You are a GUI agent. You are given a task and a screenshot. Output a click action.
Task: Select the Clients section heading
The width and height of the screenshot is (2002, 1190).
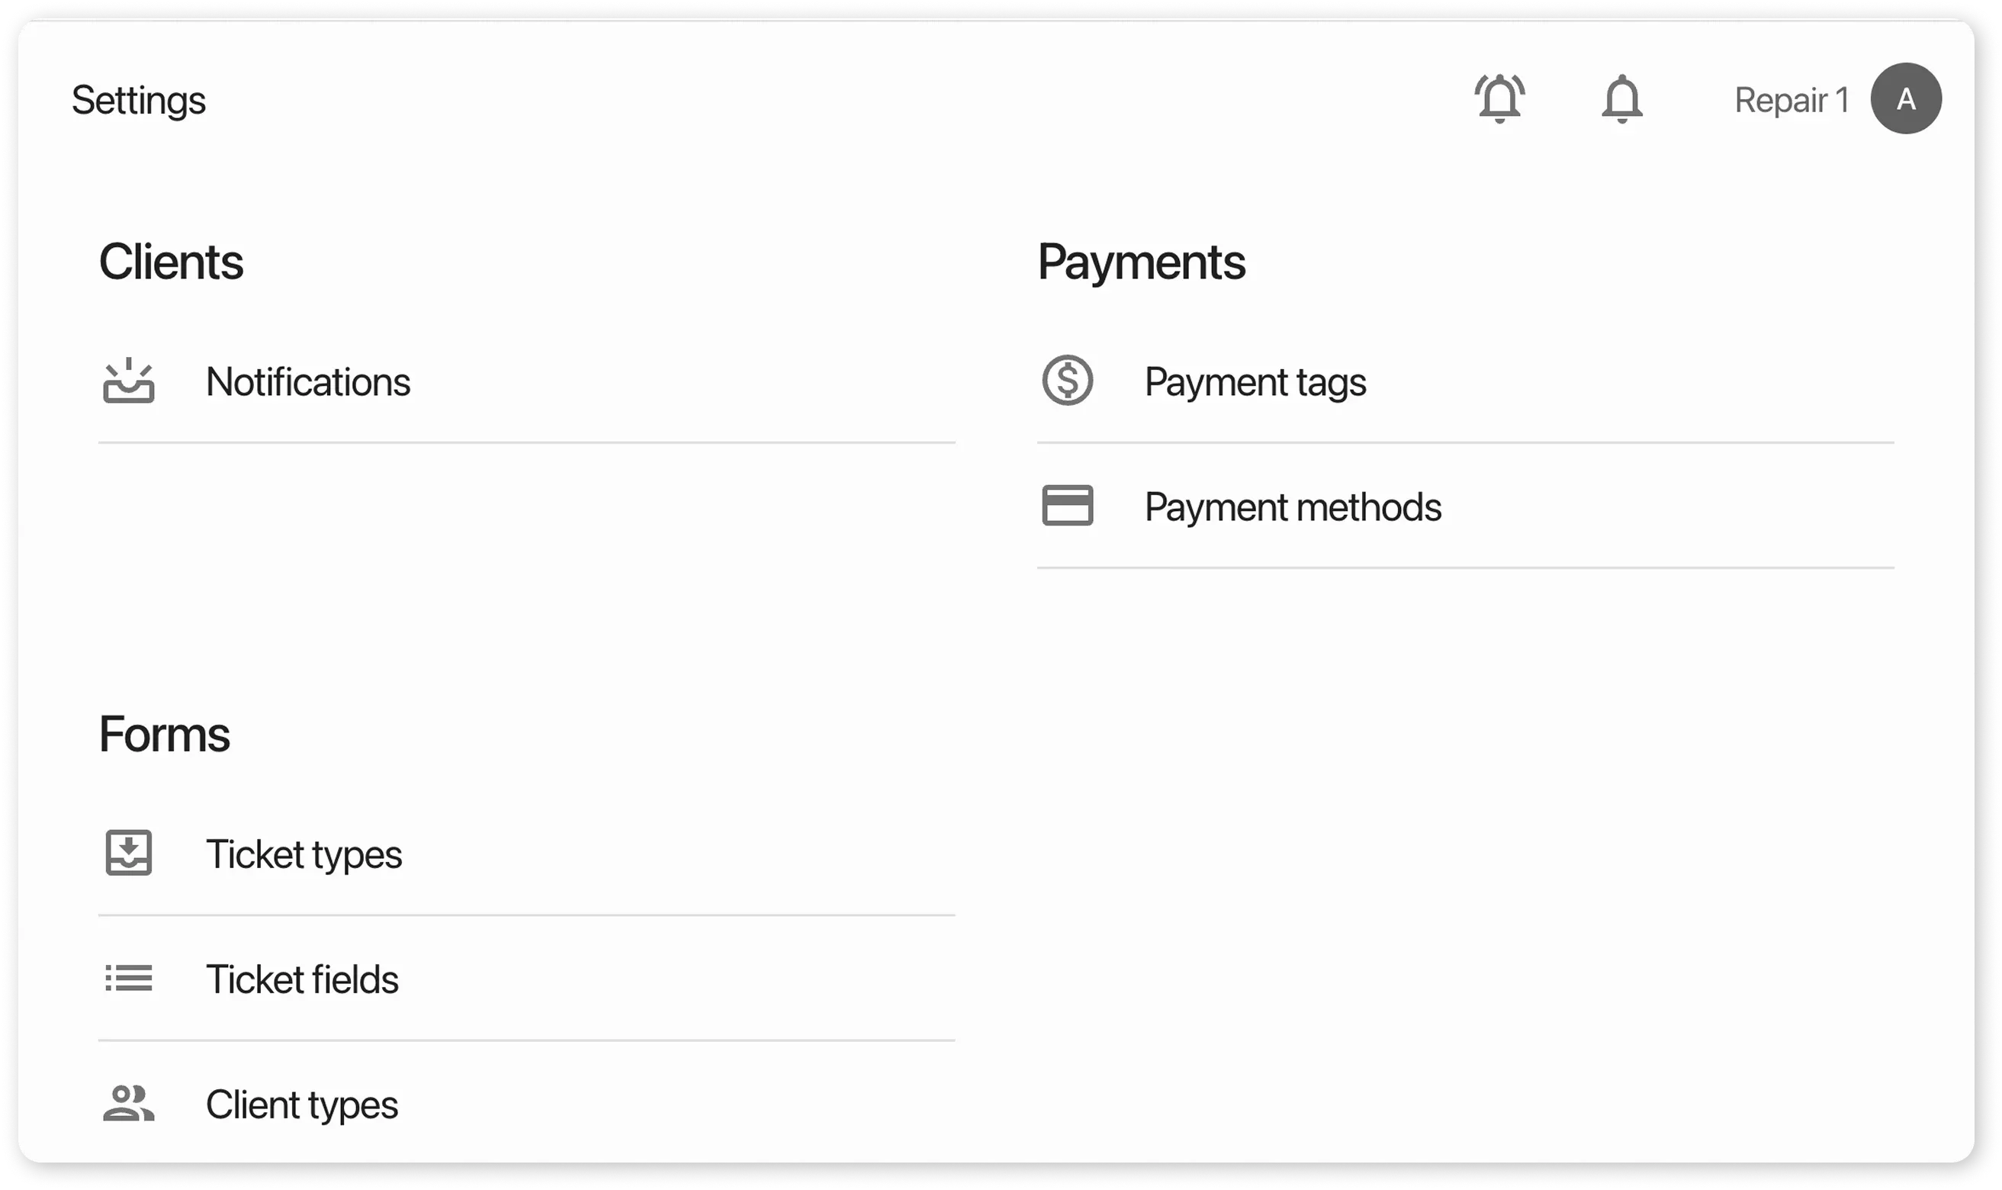(x=172, y=261)
